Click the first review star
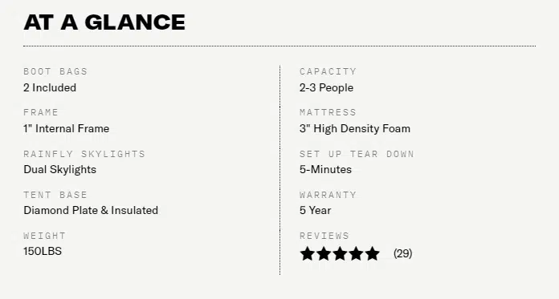The width and height of the screenshot is (559, 299). pos(307,253)
